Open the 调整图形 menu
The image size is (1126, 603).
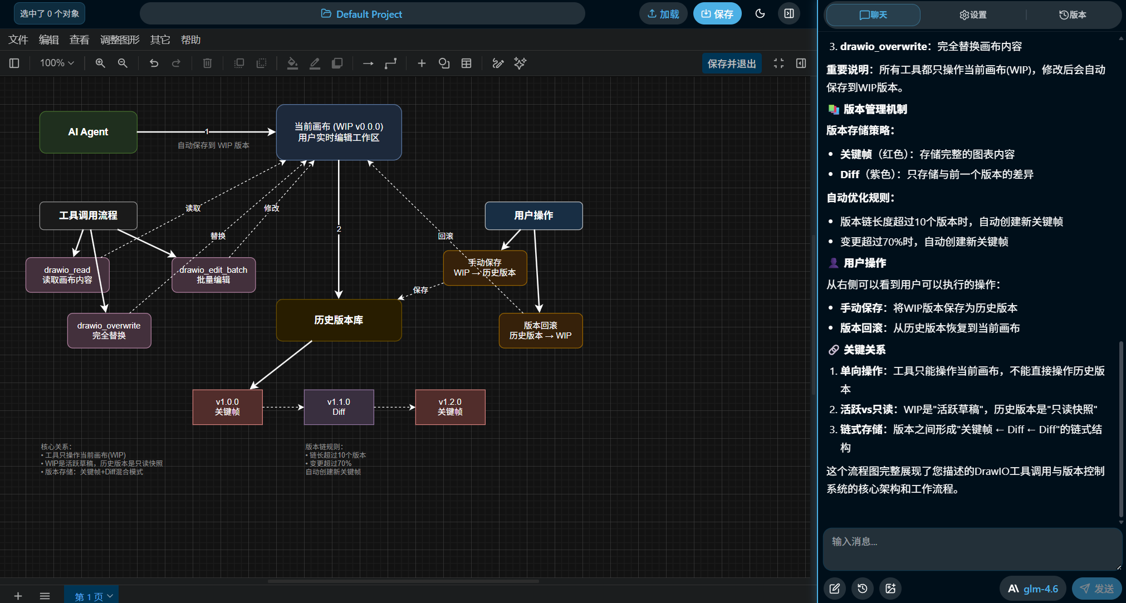pyautogui.click(x=120, y=40)
